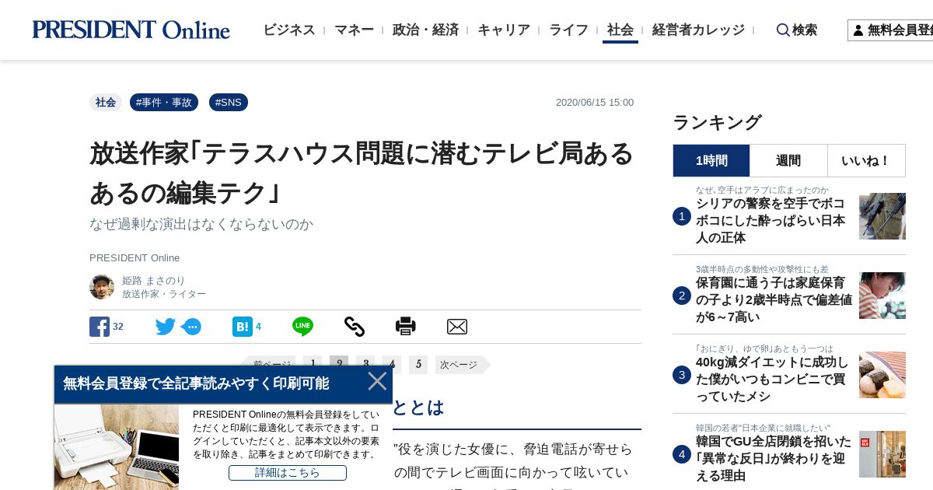Click the ランキング heading

point(717,122)
